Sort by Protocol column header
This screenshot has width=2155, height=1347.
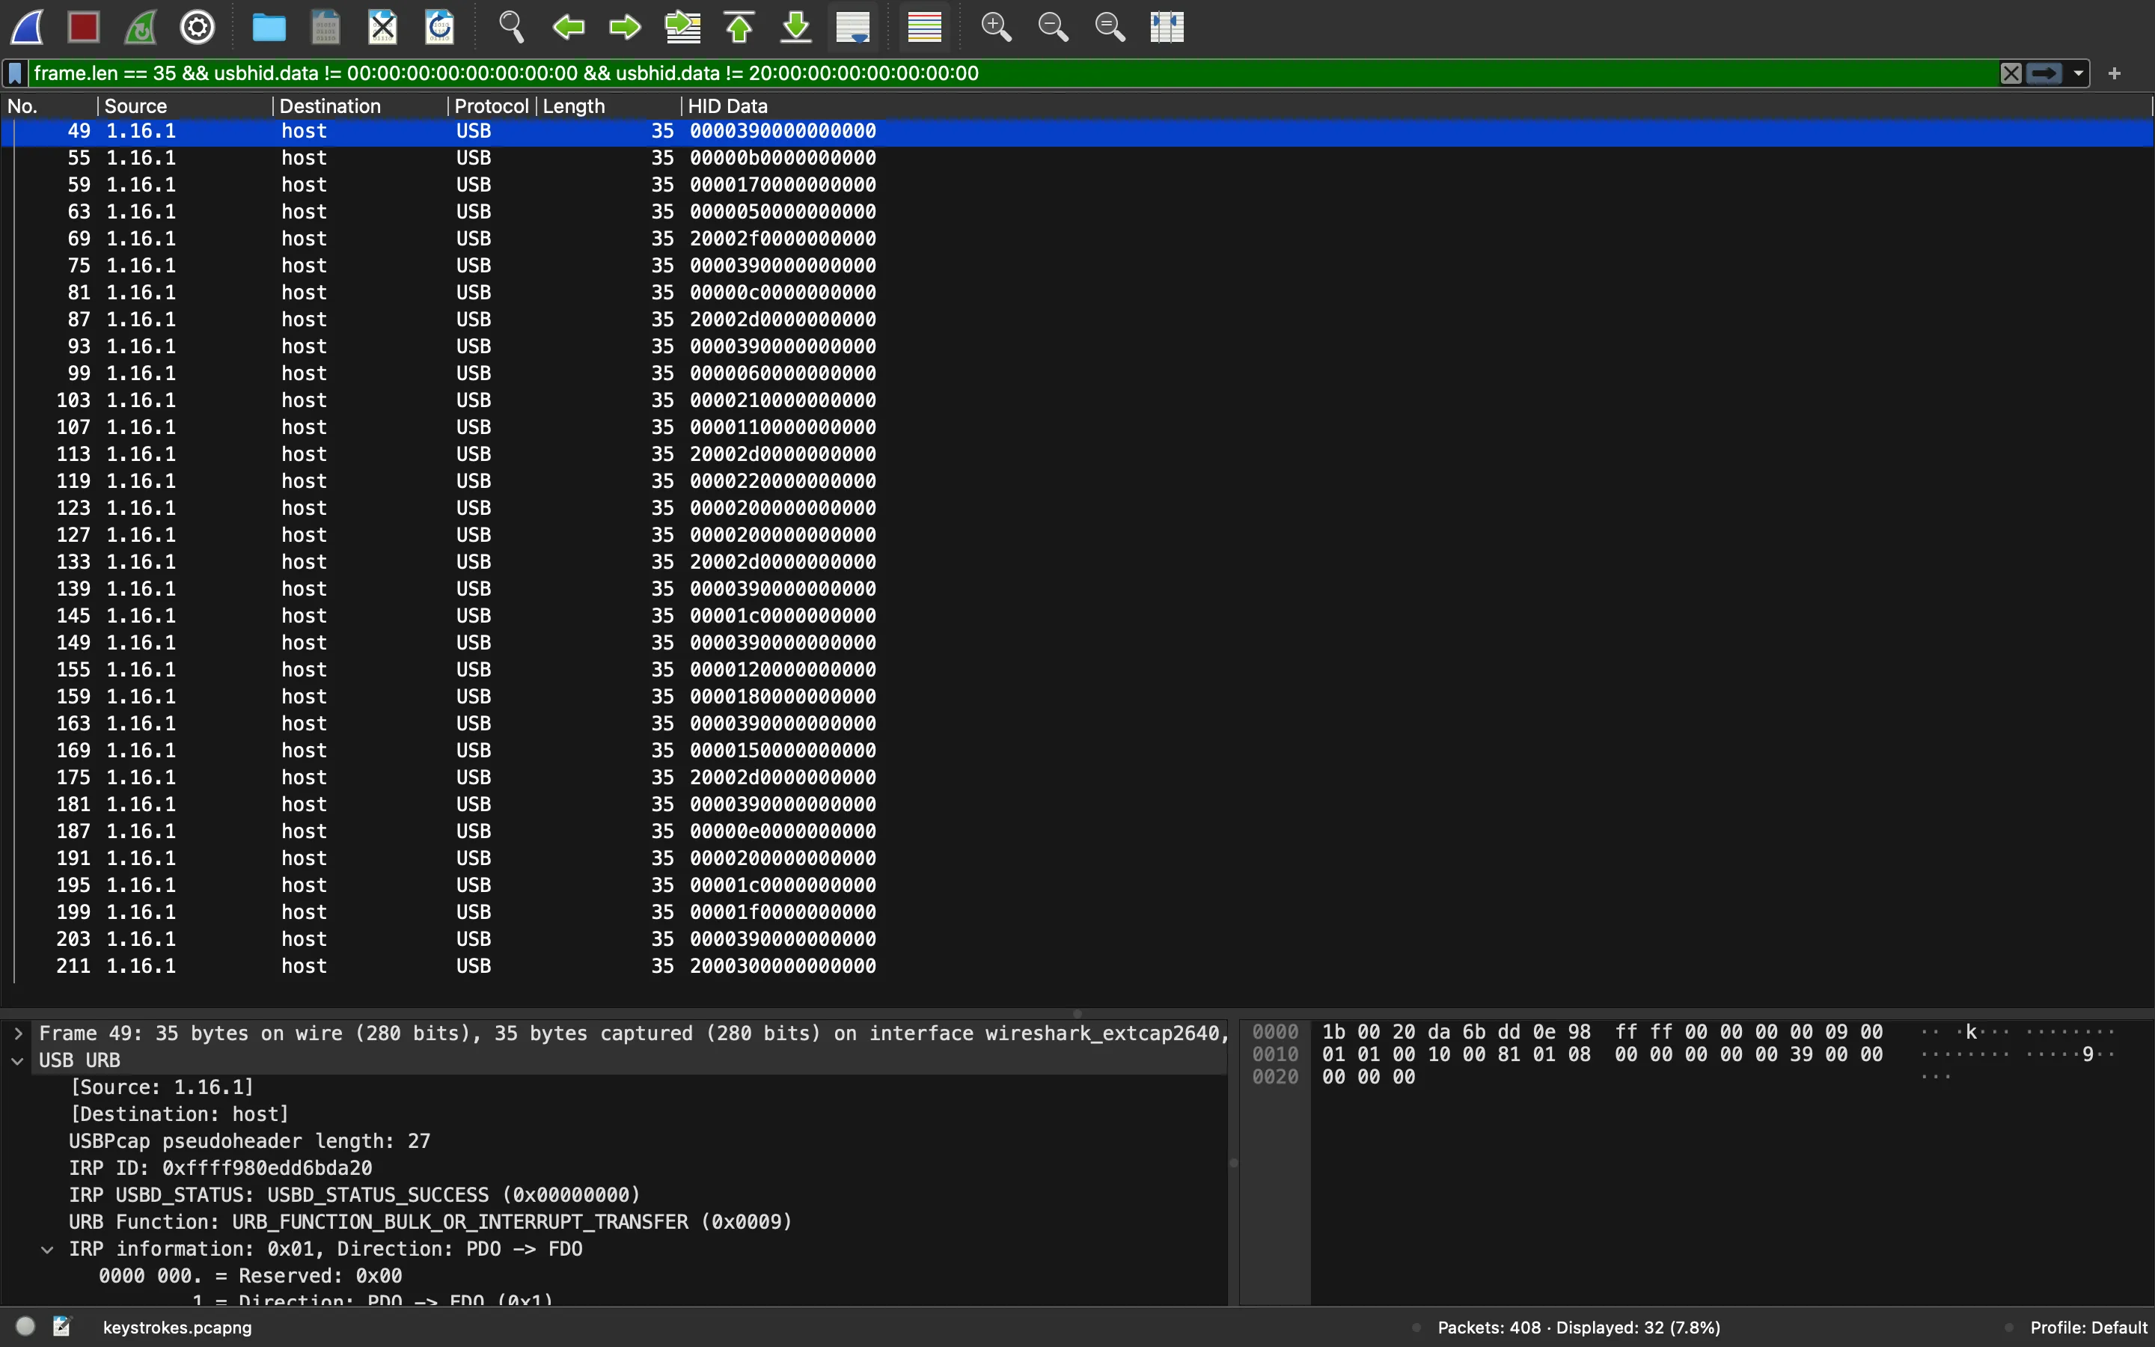pos(492,106)
